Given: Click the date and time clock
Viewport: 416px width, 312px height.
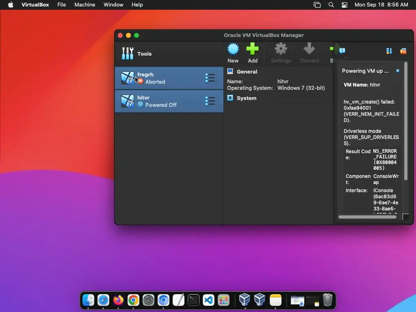Looking at the screenshot, I should [x=381, y=5].
